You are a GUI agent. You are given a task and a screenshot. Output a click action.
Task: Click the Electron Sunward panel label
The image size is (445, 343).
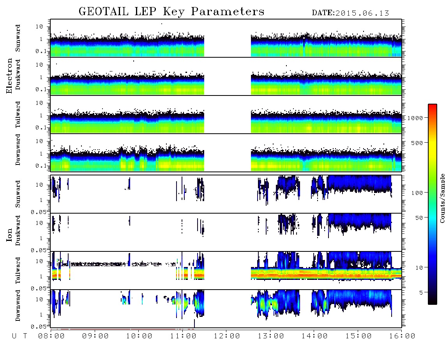(18, 38)
